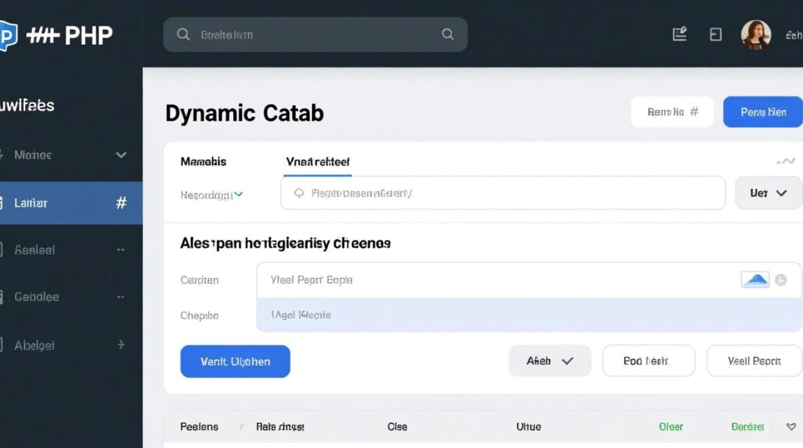The height and width of the screenshot is (448, 803).
Task: Open the Aheb dropdown button
Action: tap(550, 361)
